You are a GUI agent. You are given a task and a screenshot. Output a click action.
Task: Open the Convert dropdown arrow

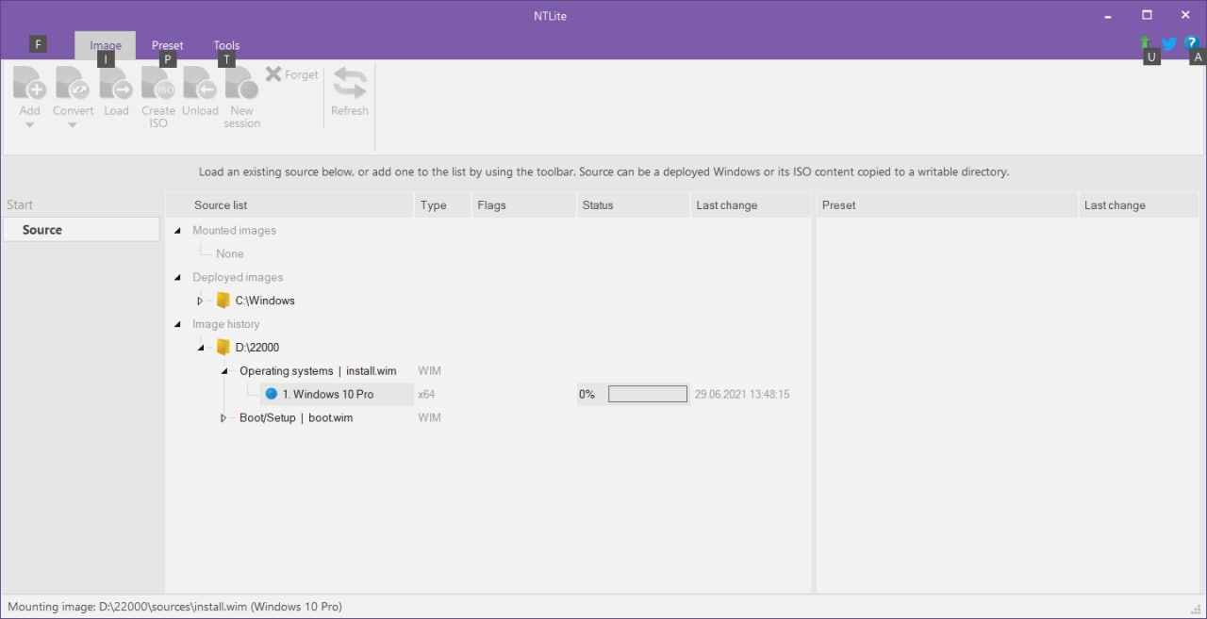(x=73, y=124)
